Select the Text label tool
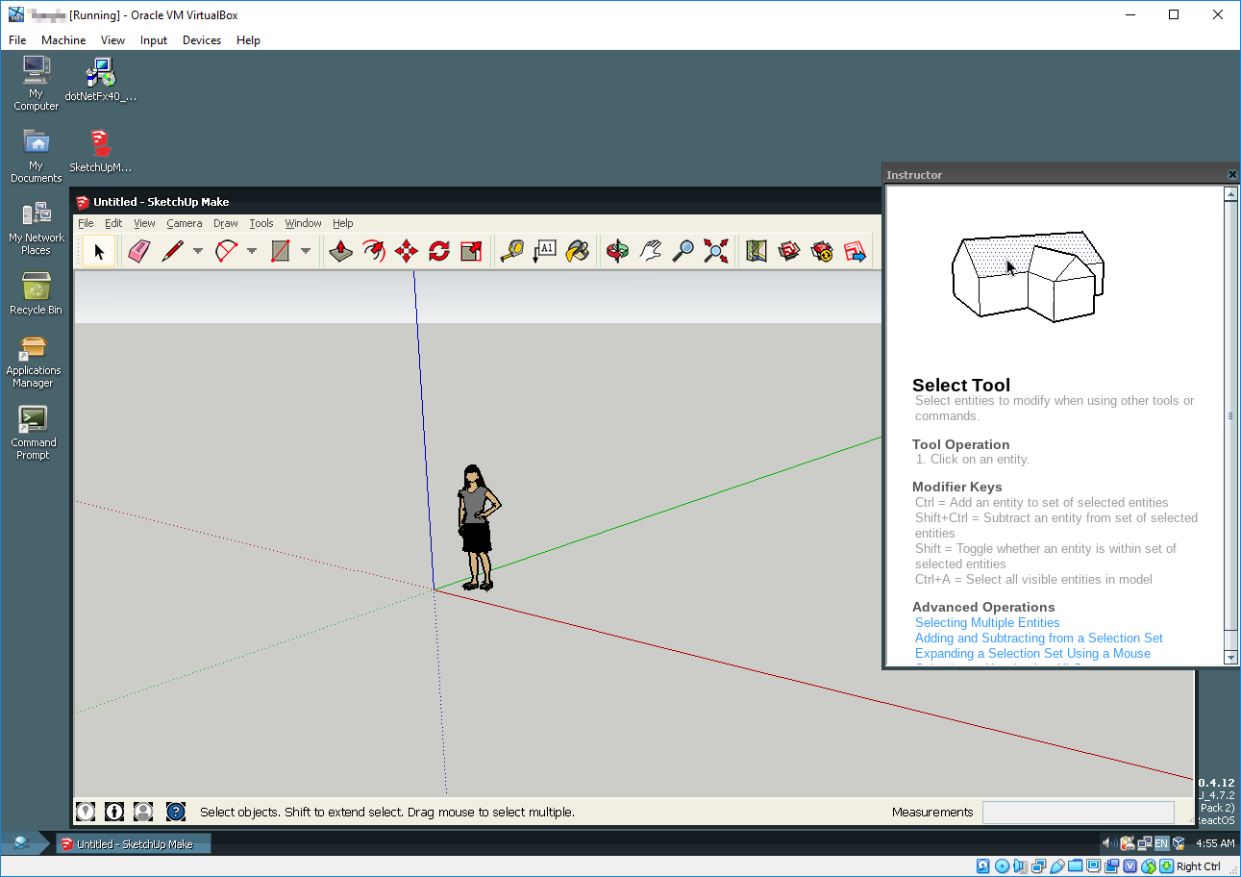 coord(544,252)
